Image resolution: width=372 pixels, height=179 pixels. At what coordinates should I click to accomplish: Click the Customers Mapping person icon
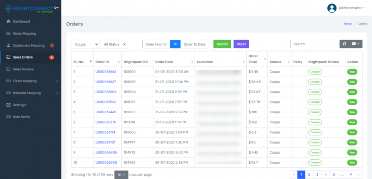pyautogui.click(x=8, y=45)
